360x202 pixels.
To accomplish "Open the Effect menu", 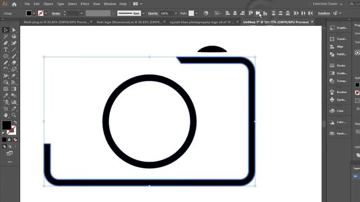I will 85,4.
